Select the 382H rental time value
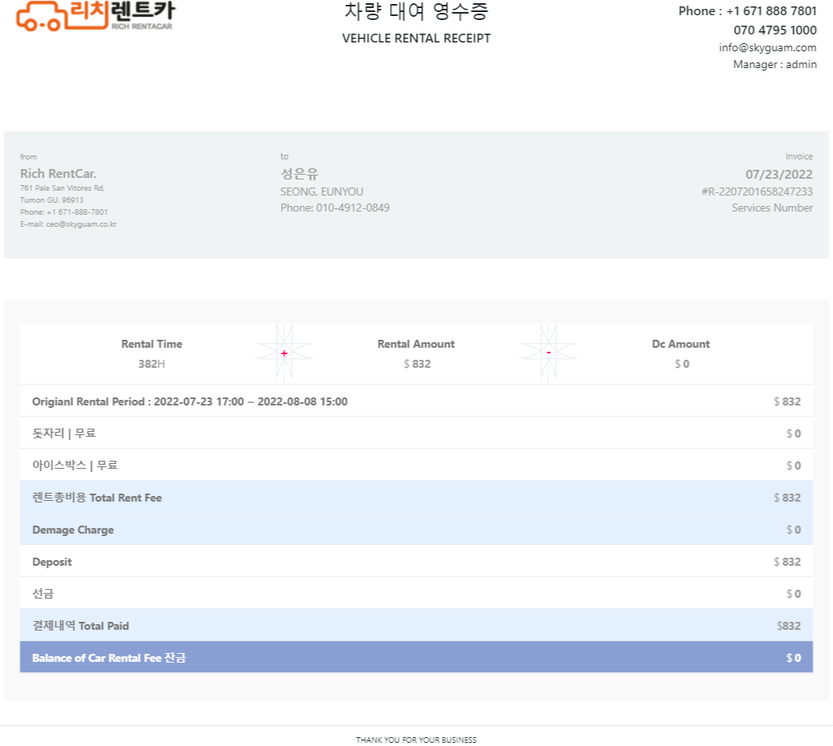 pyautogui.click(x=152, y=364)
